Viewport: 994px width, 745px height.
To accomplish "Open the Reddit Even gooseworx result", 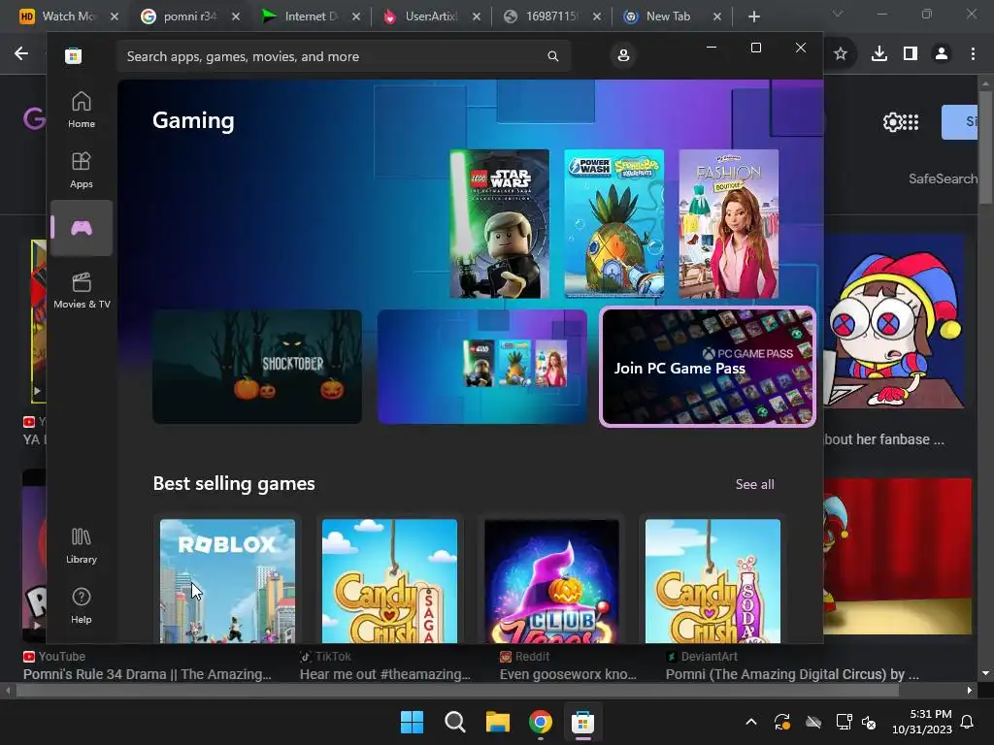I will (x=568, y=674).
